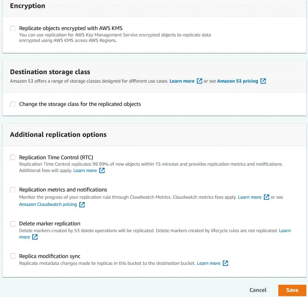
Task: Toggle Replica modification sync checkbox
Action: coord(13,256)
